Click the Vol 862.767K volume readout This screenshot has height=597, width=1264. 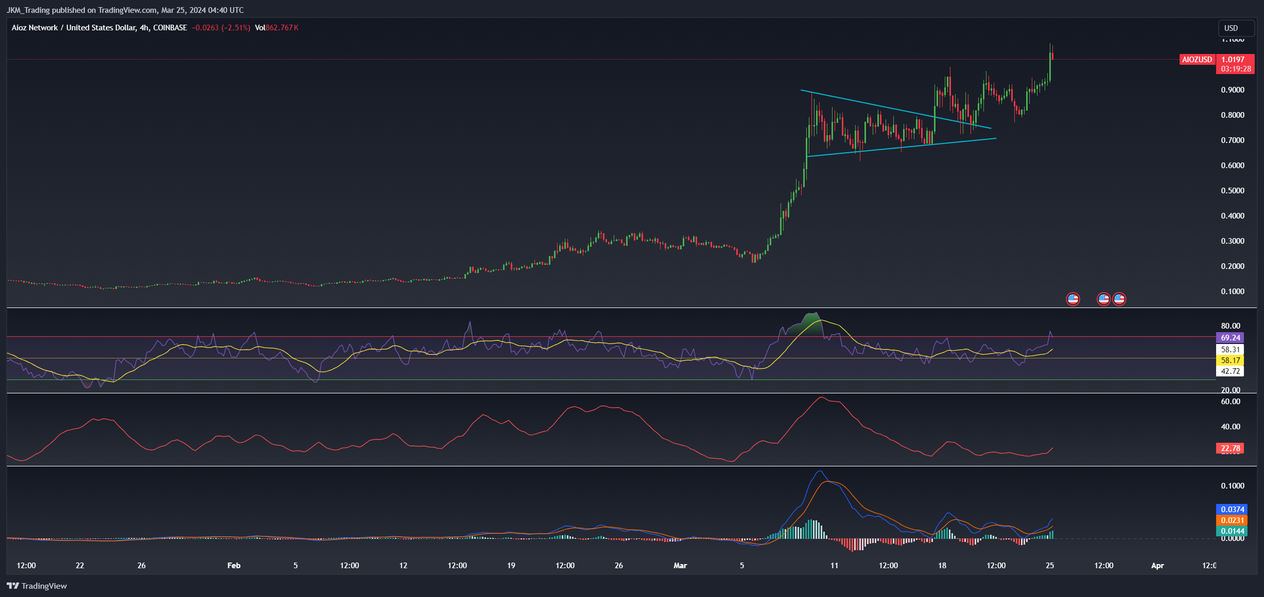[276, 28]
